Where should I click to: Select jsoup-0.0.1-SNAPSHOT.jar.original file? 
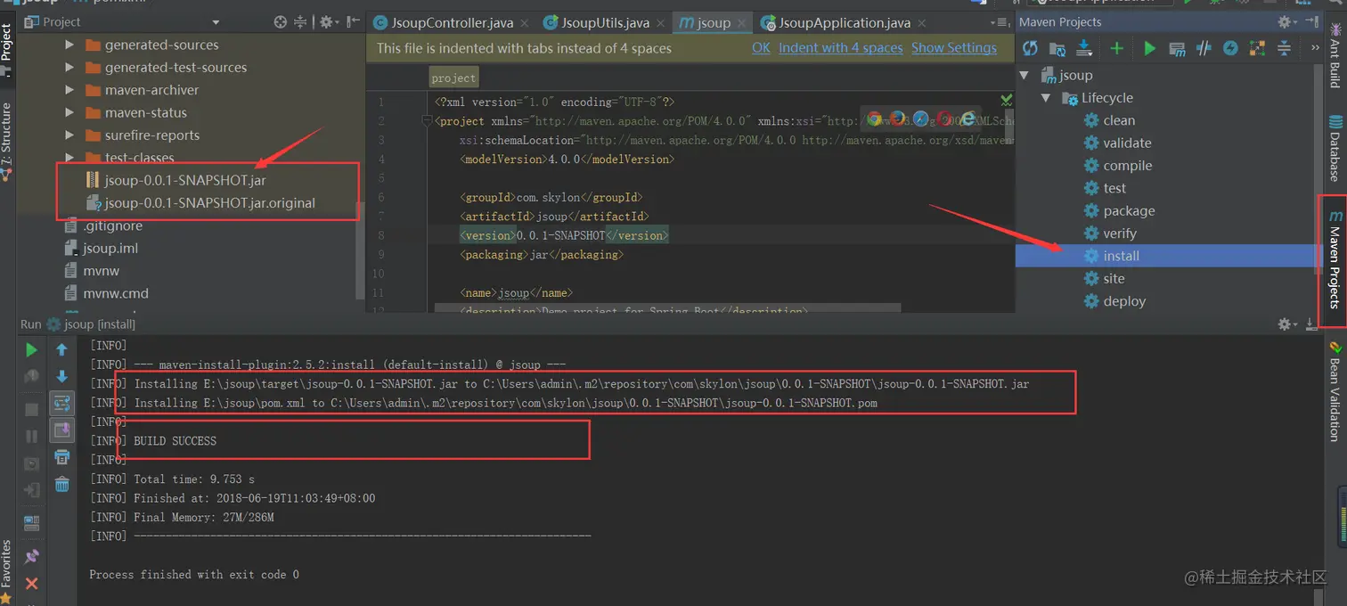tap(200, 202)
